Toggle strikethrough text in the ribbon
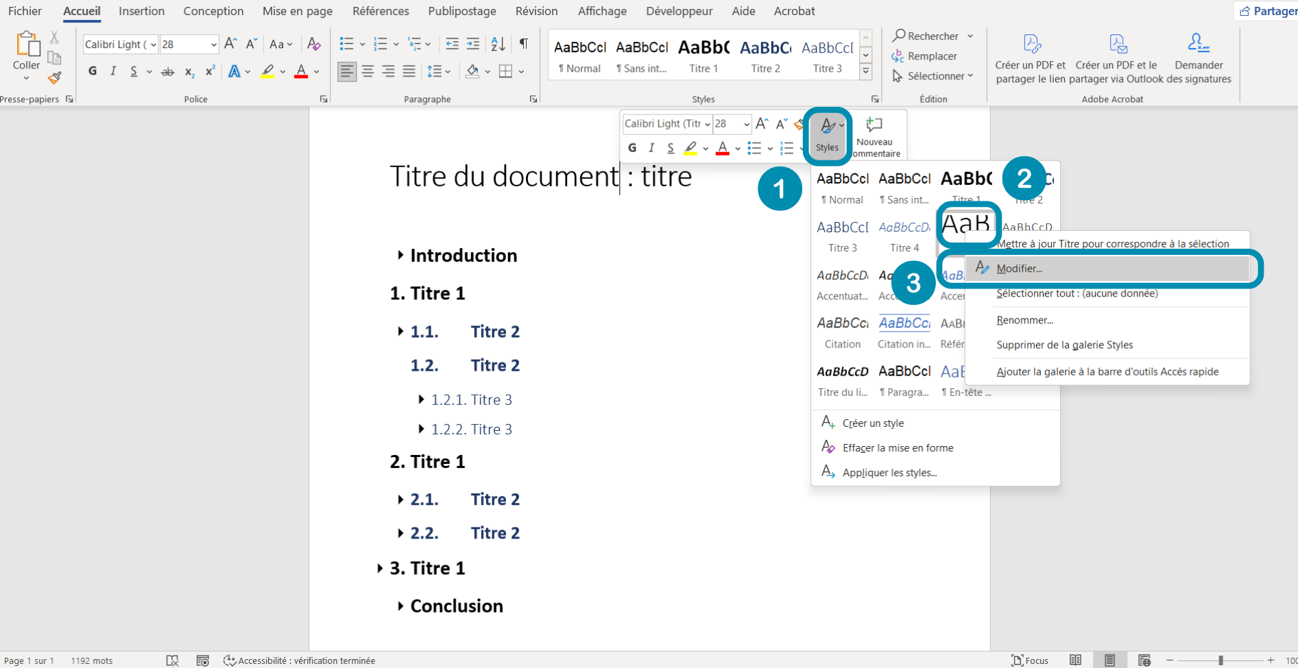The image size is (1298, 668). coord(167,71)
